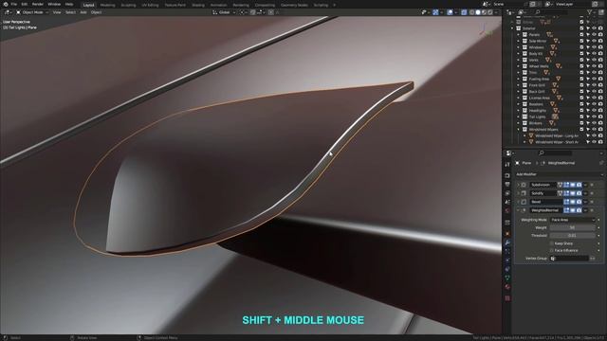
Task: Open the Object Constraints properties tab icon
Action: (x=507, y=269)
